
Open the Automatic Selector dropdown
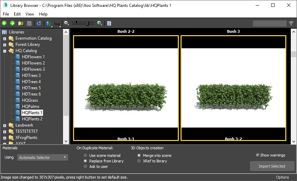[43, 158]
